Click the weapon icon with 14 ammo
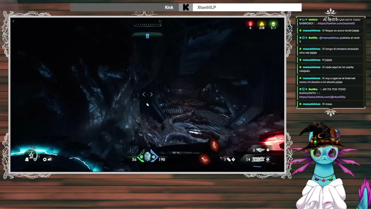Viewport: 371px width, 209px height. (258, 159)
